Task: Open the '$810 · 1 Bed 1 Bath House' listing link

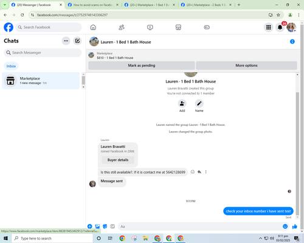Action: 115,58
